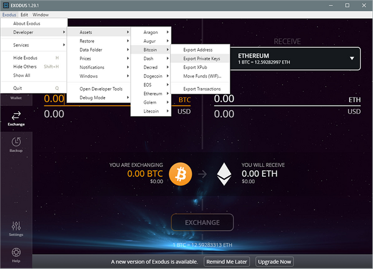The height and width of the screenshot is (269, 373).
Task: Expand the Litecoin asset submenu
Action: pos(151,111)
